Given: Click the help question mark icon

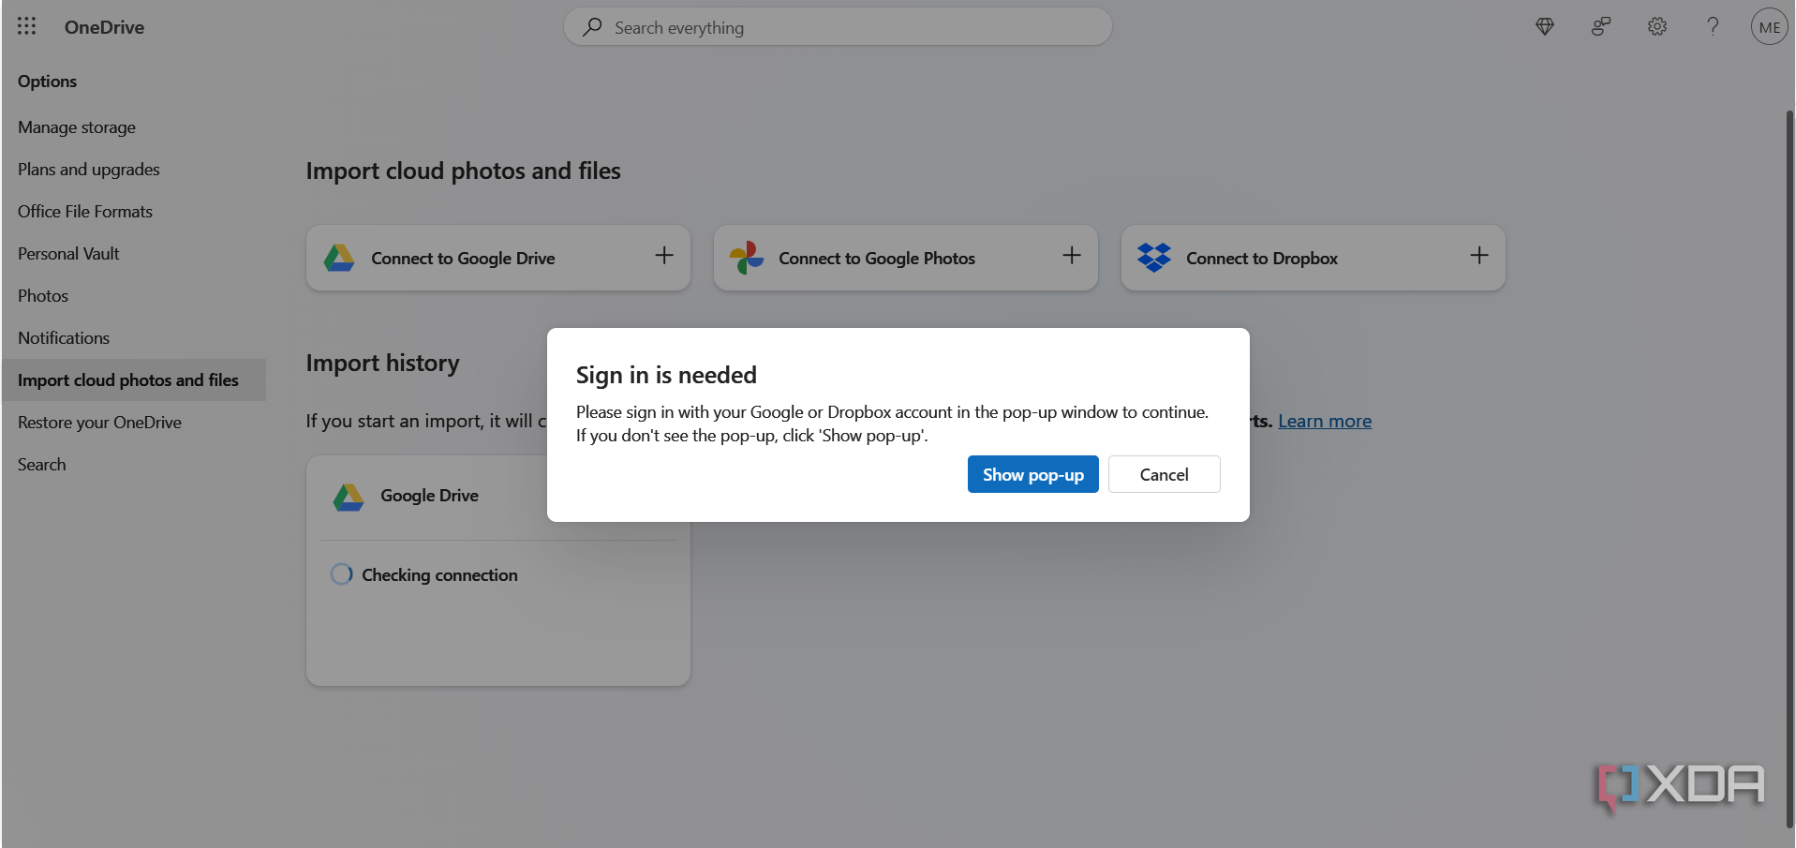Looking at the screenshot, I should pyautogui.click(x=1713, y=26).
